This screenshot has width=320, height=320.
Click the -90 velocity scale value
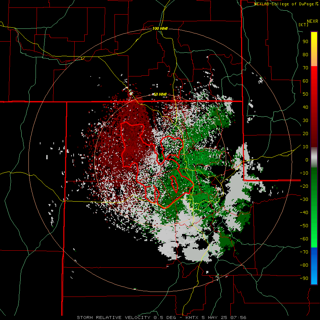pyautogui.click(x=304, y=278)
